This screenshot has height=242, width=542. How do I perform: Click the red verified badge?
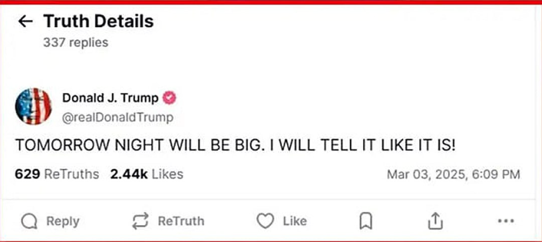[169, 98]
